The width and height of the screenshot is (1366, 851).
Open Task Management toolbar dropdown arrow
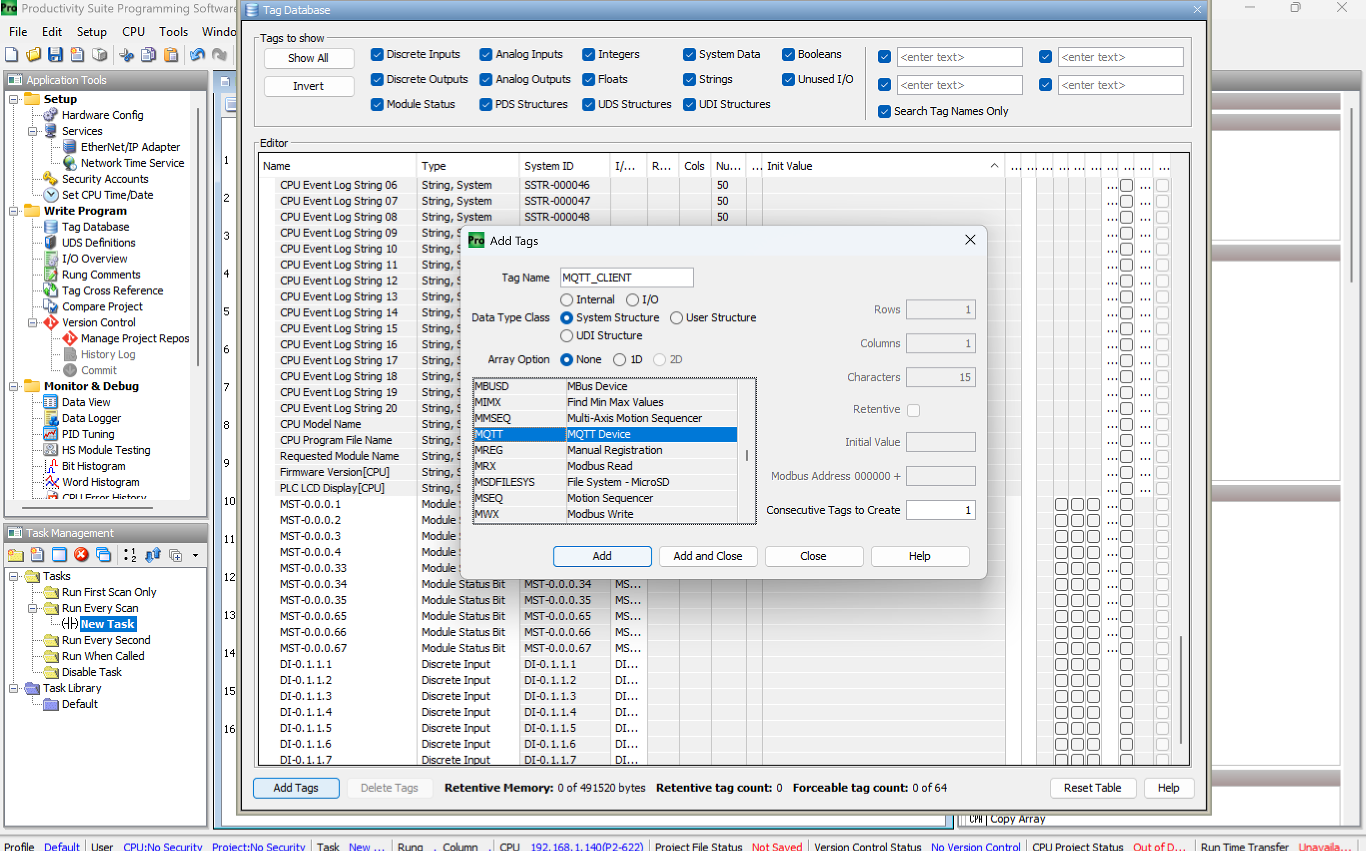[195, 556]
